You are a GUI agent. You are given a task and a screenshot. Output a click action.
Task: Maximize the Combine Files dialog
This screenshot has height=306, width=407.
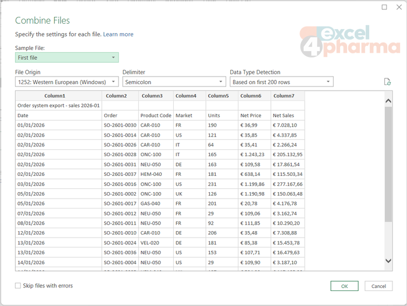click(x=384, y=7)
